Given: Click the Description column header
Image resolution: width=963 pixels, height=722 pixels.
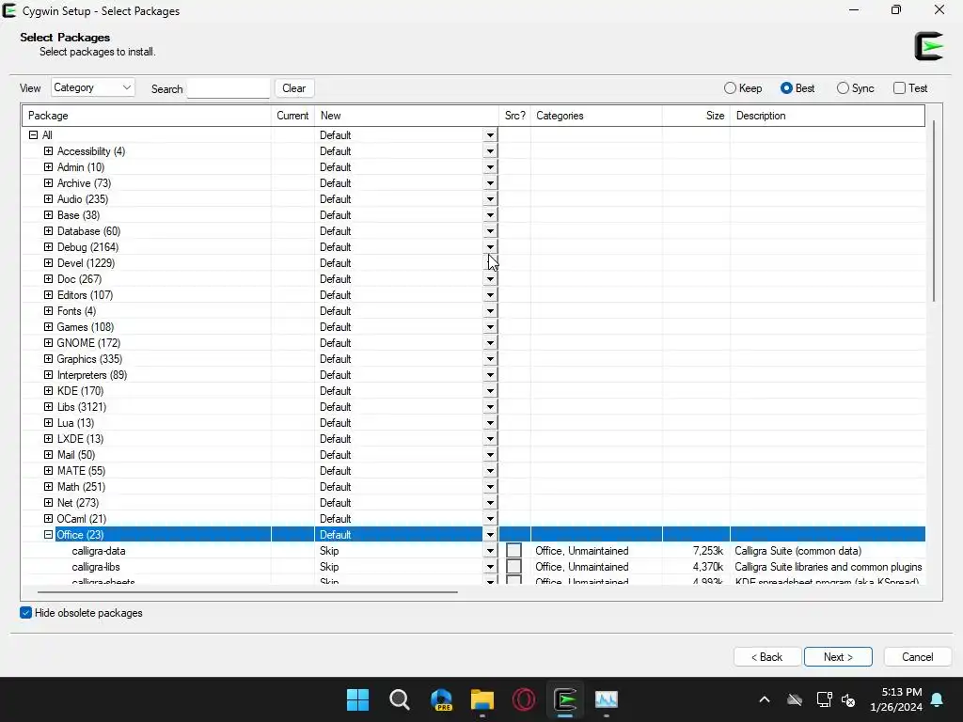Looking at the screenshot, I should coord(828,116).
